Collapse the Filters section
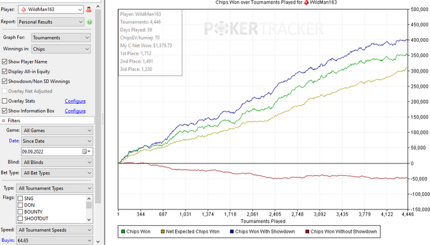 [4, 120]
